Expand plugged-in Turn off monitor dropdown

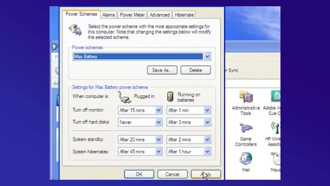coord(159,110)
